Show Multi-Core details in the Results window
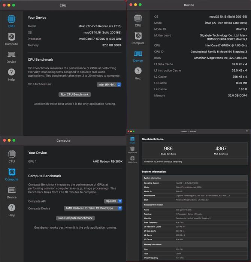 point(132,160)
